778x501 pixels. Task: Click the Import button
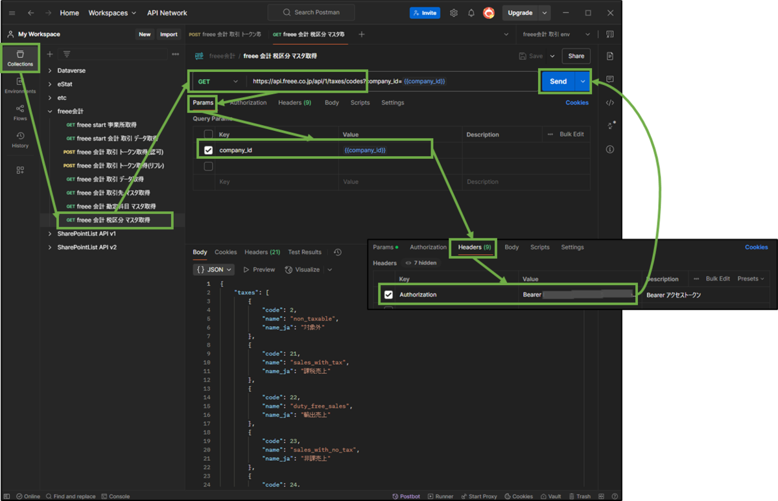[x=169, y=34]
